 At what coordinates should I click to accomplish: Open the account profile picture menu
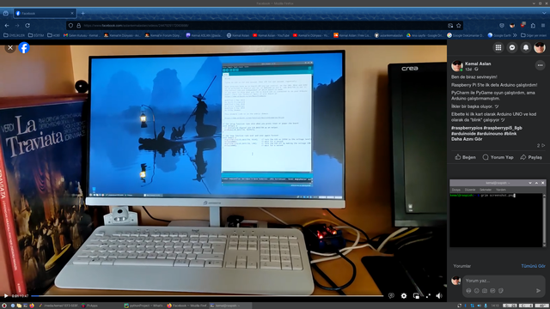click(540, 48)
